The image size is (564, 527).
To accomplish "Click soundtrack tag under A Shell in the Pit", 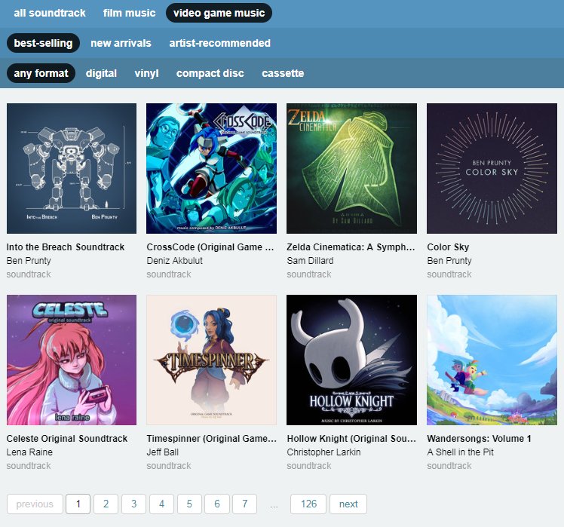I will coord(449,466).
